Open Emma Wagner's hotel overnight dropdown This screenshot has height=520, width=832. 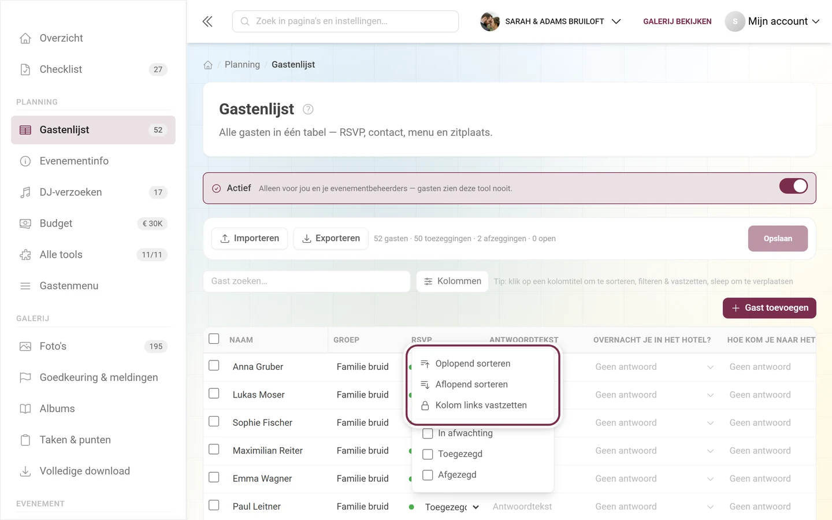[x=655, y=479]
